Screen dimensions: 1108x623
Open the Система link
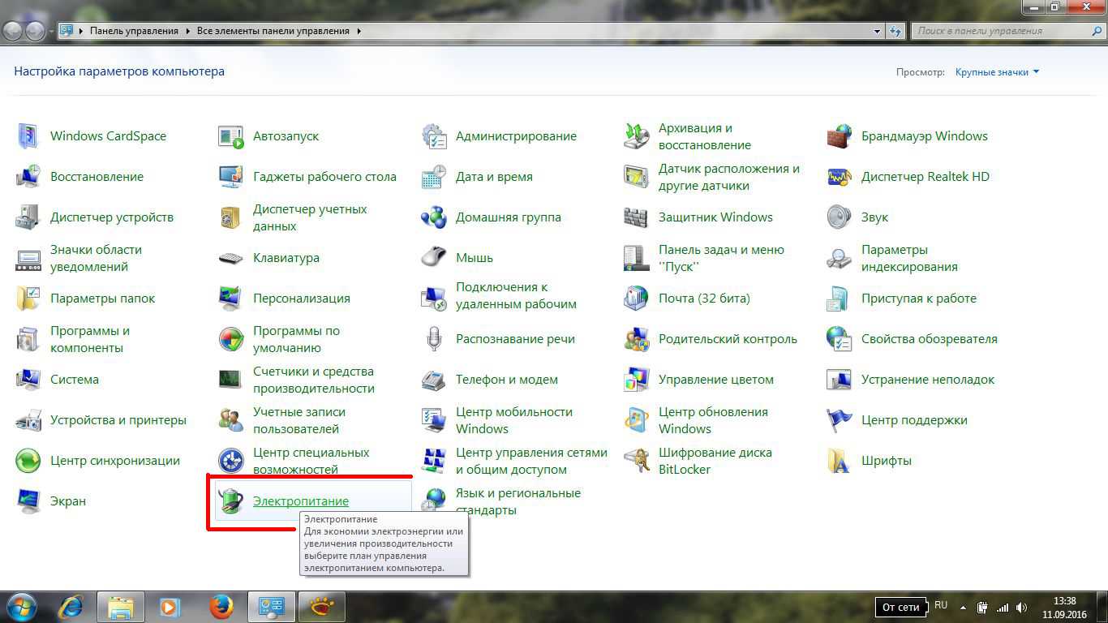pyautogui.click(x=75, y=380)
